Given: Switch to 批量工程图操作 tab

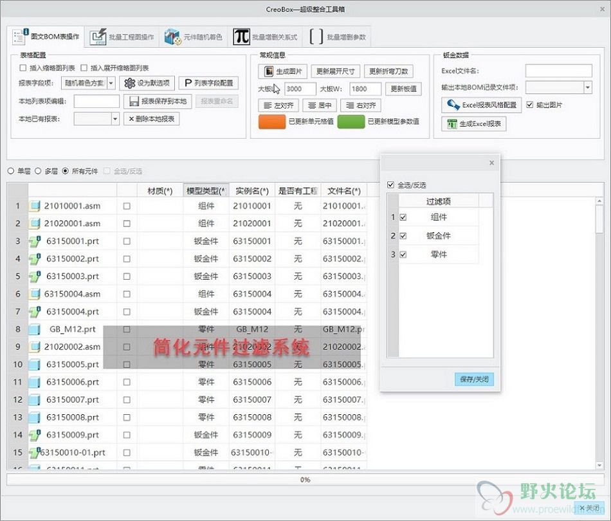Looking at the screenshot, I should (122, 37).
